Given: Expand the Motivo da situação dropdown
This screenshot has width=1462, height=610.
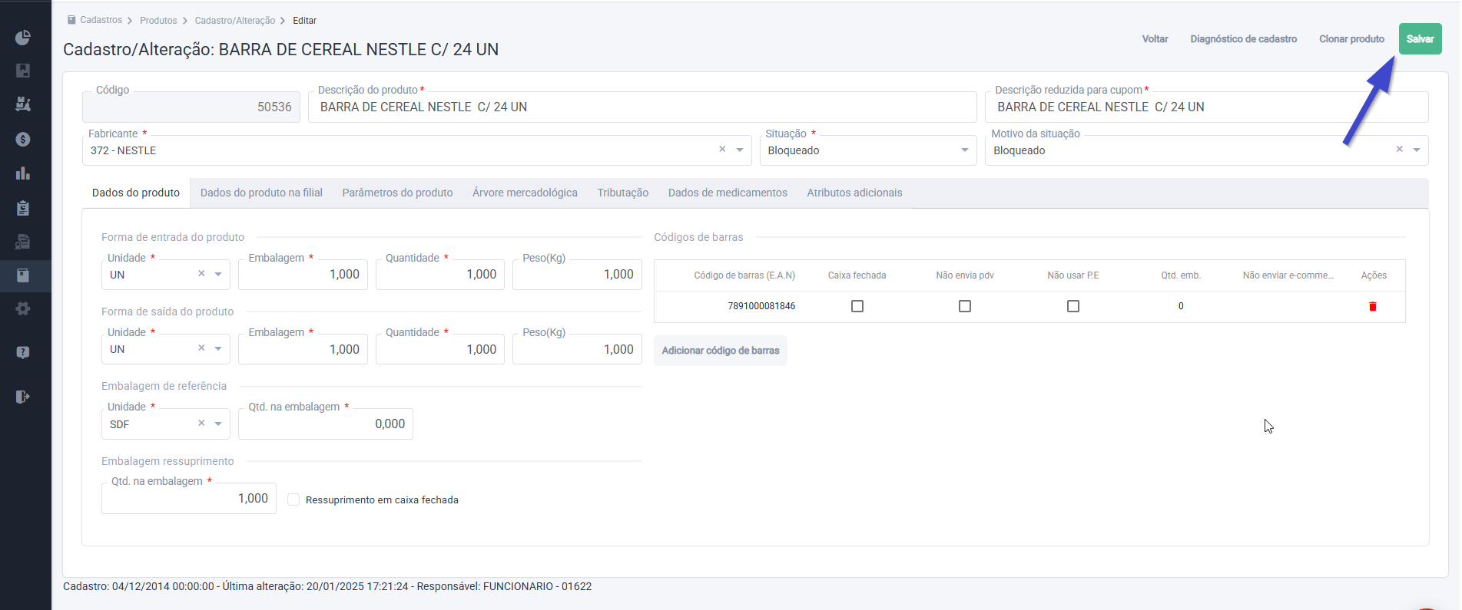Looking at the screenshot, I should pyautogui.click(x=1417, y=150).
